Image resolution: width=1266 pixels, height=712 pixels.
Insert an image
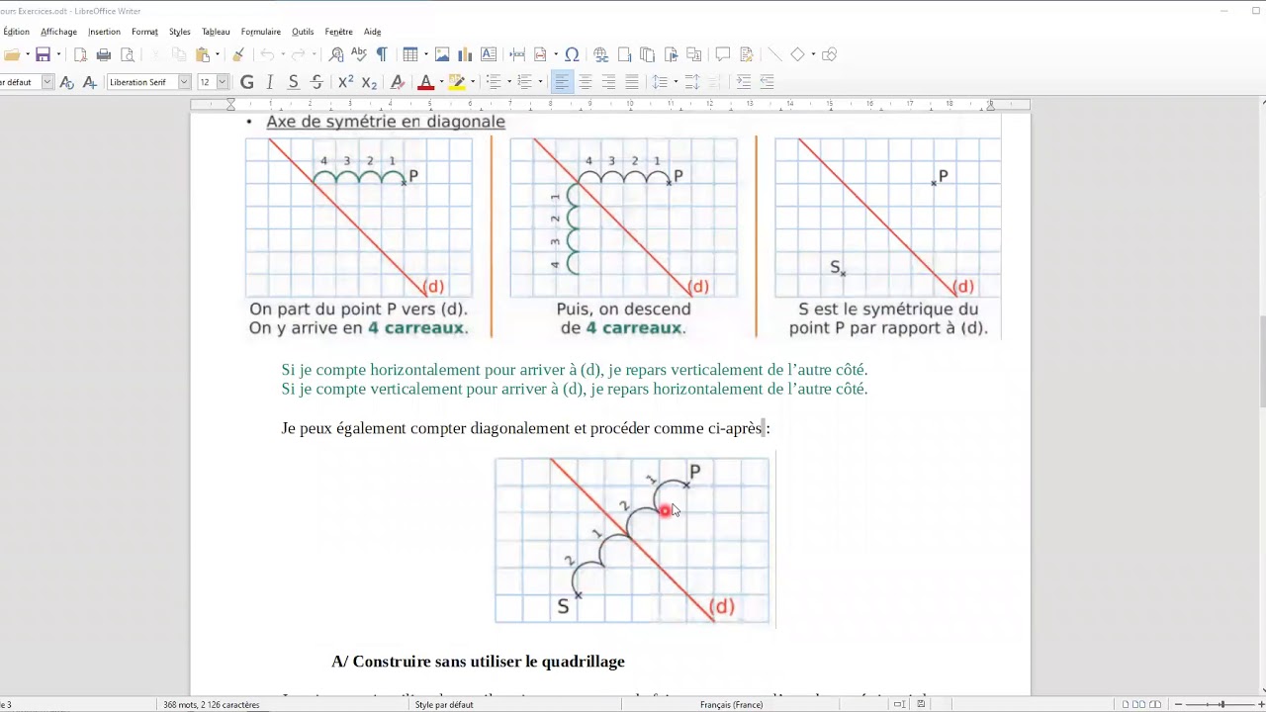coord(442,55)
